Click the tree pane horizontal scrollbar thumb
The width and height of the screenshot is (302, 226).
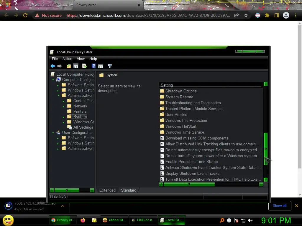67,190
